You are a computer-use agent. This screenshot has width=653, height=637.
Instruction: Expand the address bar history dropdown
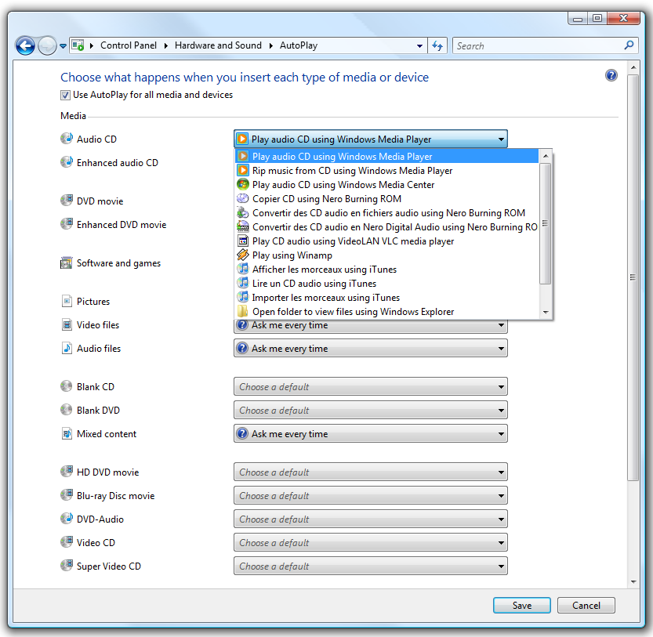(x=419, y=45)
